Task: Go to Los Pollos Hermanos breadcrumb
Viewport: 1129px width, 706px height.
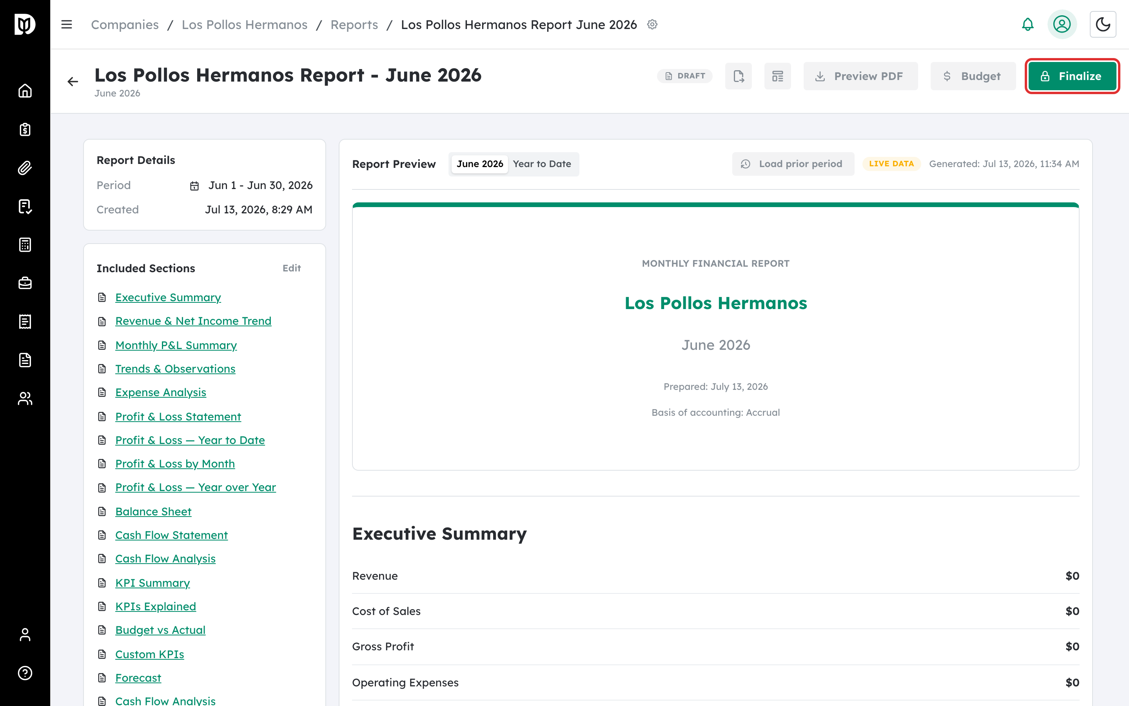Action: 245,24
